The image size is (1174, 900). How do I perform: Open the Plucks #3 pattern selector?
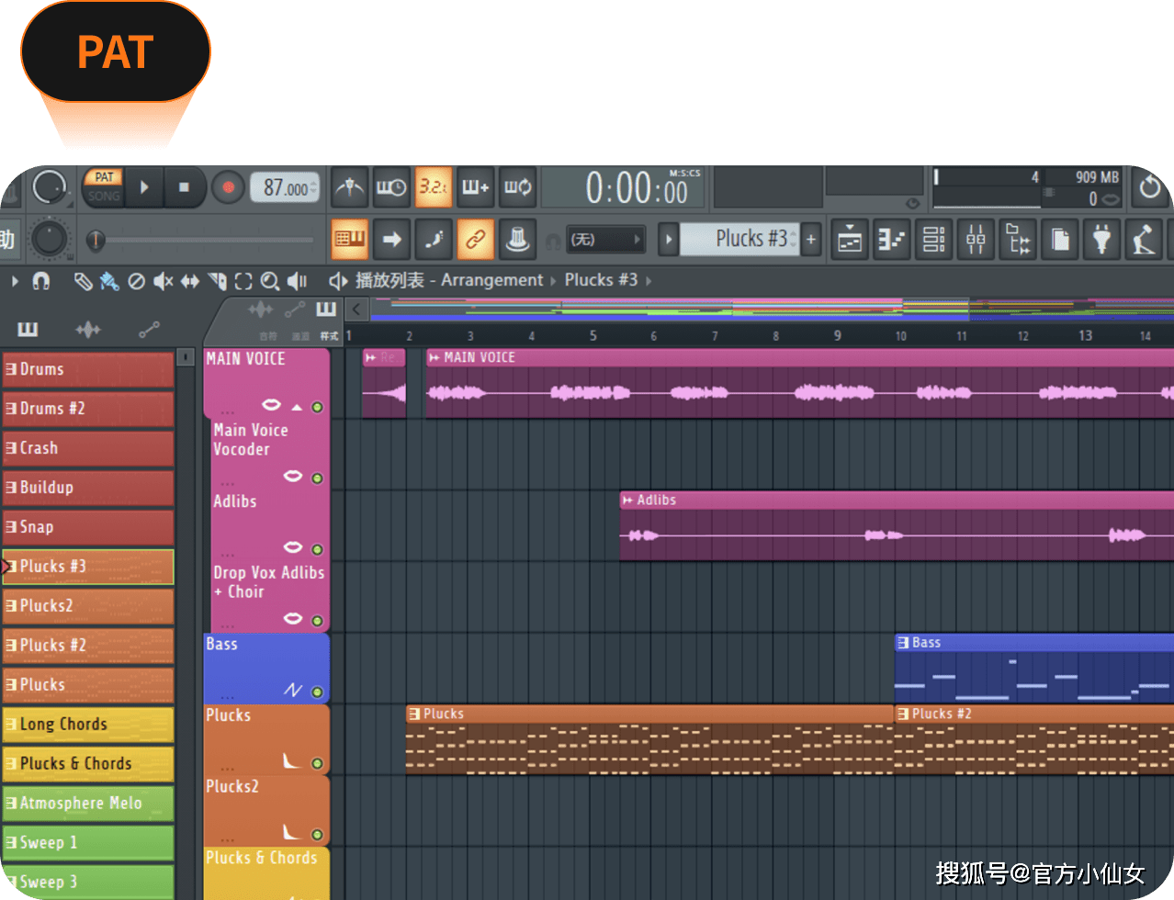[x=741, y=240]
